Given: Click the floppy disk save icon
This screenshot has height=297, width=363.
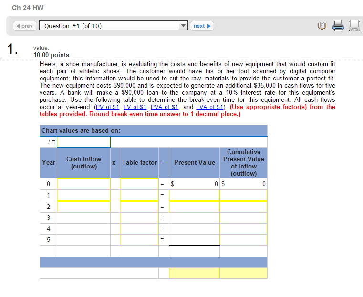Looking at the screenshot, I should point(354,26).
